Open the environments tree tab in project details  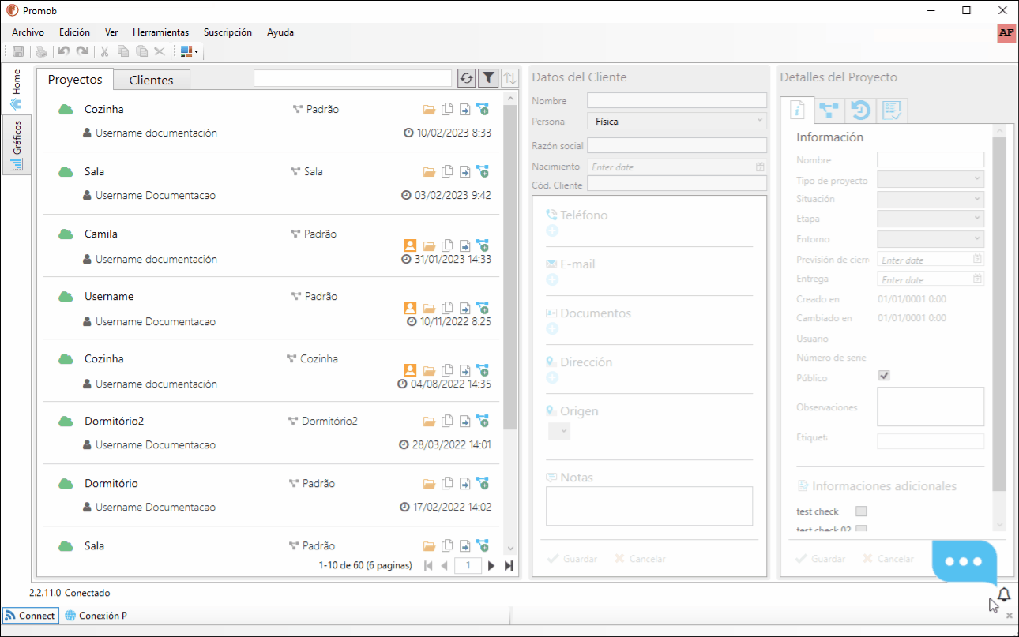[829, 111]
